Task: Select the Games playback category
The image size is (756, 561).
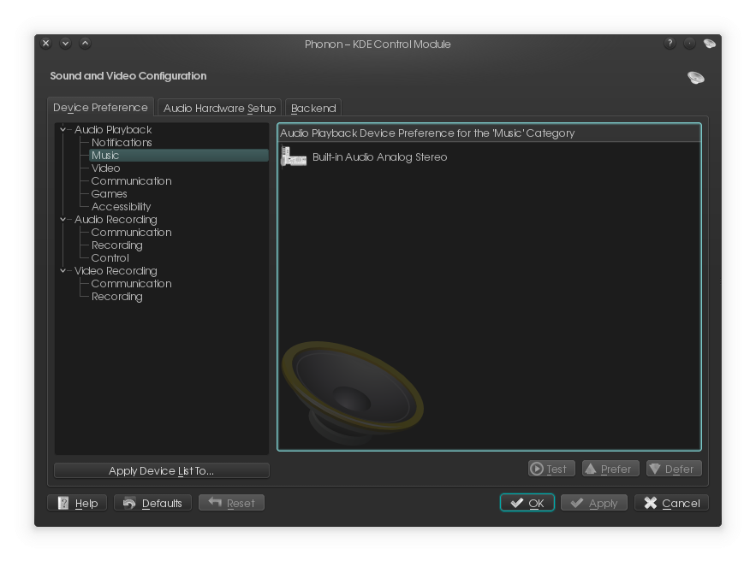Action: (109, 194)
